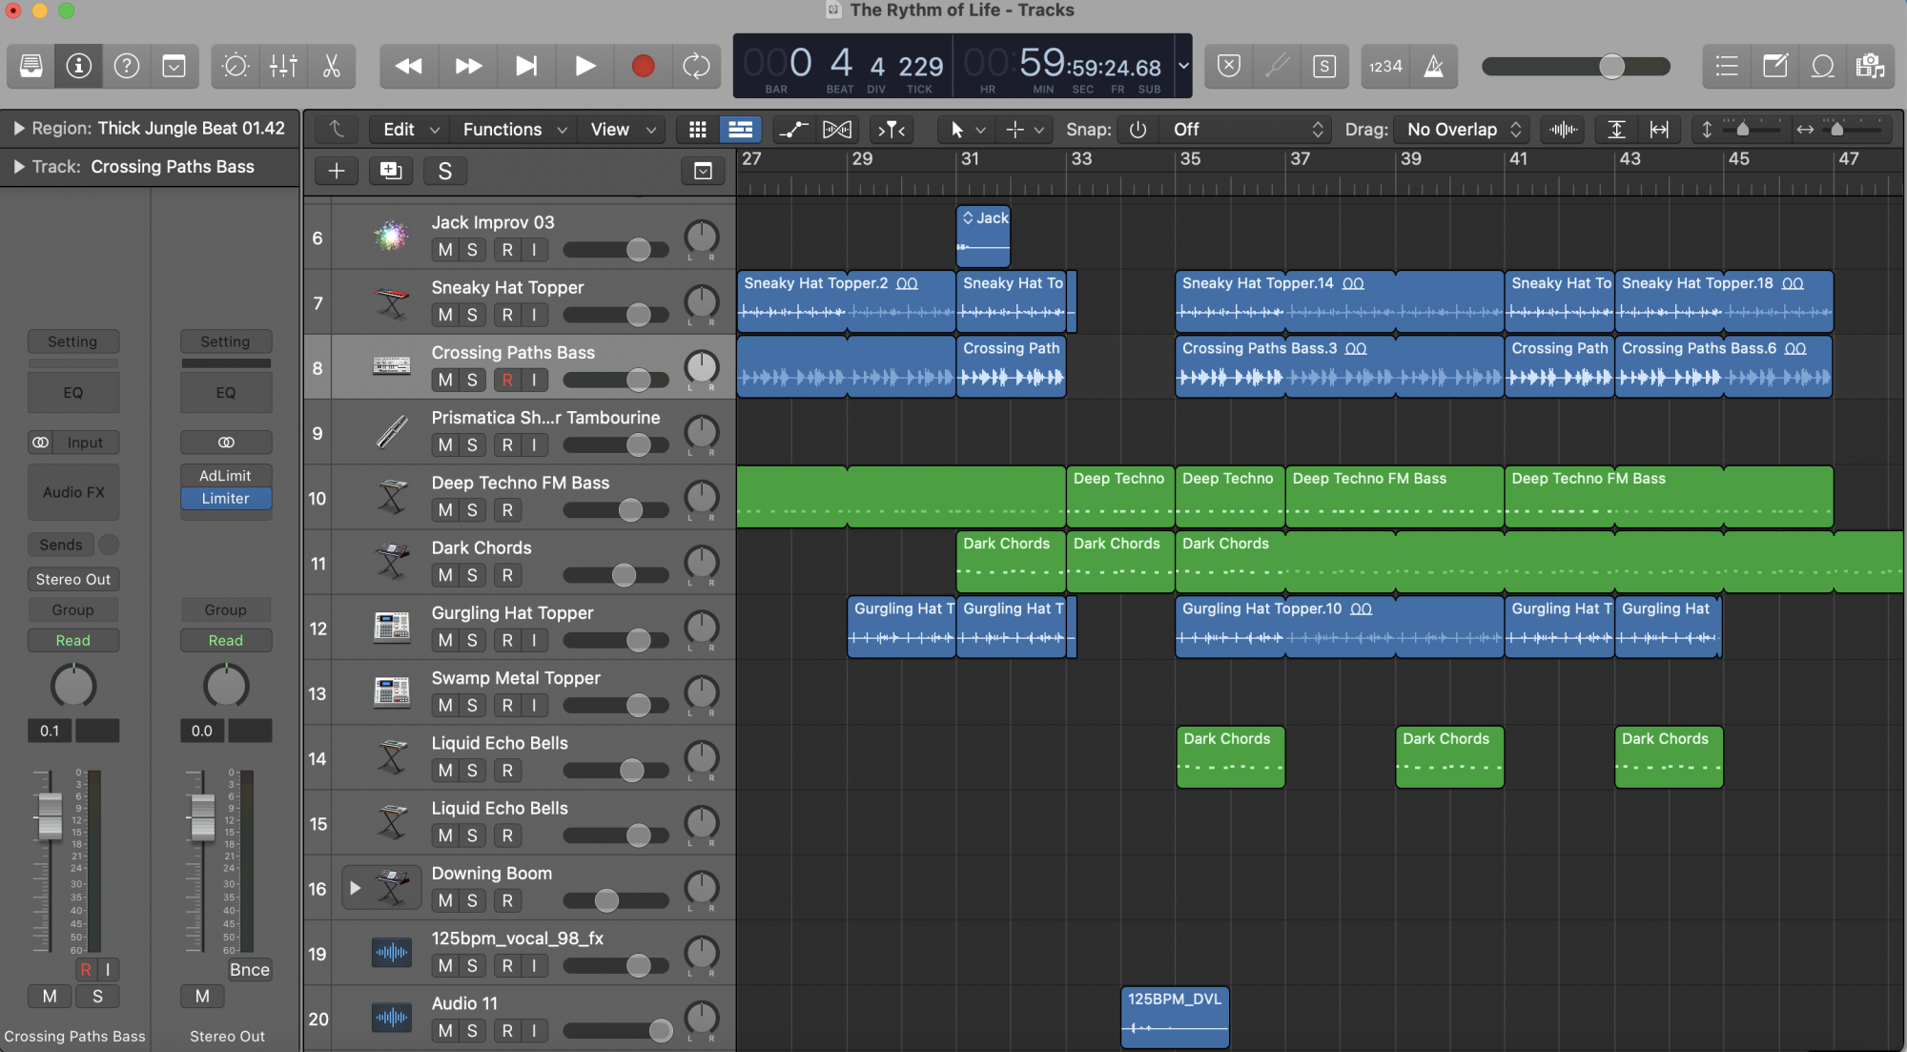The width and height of the screenshot is (1907, 1052).
Task: Click the master volume slider in toolbar
Action: pos(1575,66)
